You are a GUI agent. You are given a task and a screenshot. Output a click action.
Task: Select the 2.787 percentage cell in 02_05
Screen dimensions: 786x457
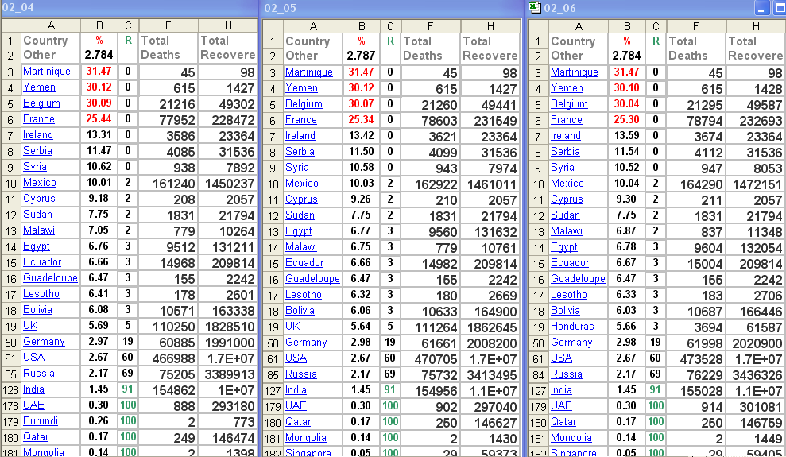pos(362,56)
